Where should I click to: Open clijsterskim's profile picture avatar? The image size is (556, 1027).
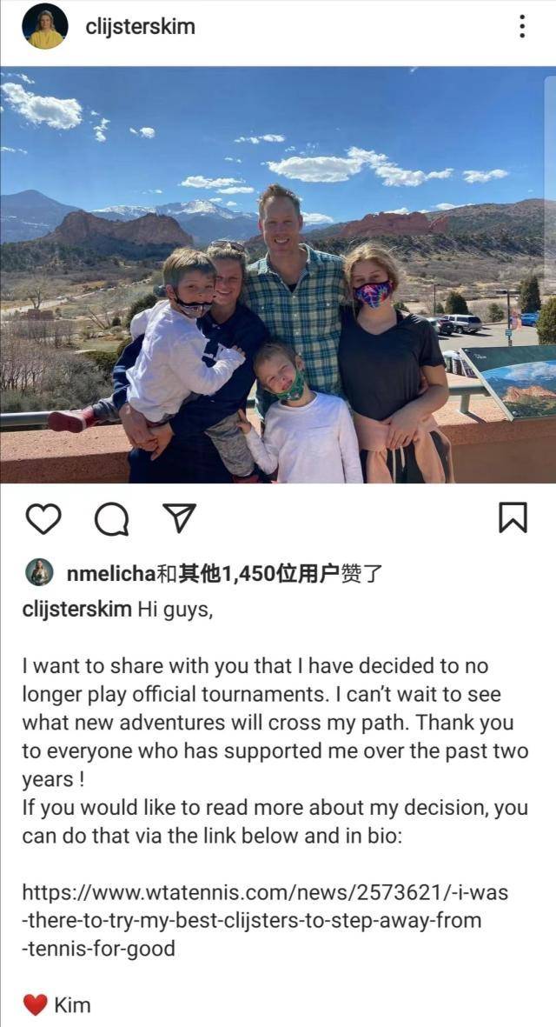pos(44,26)
